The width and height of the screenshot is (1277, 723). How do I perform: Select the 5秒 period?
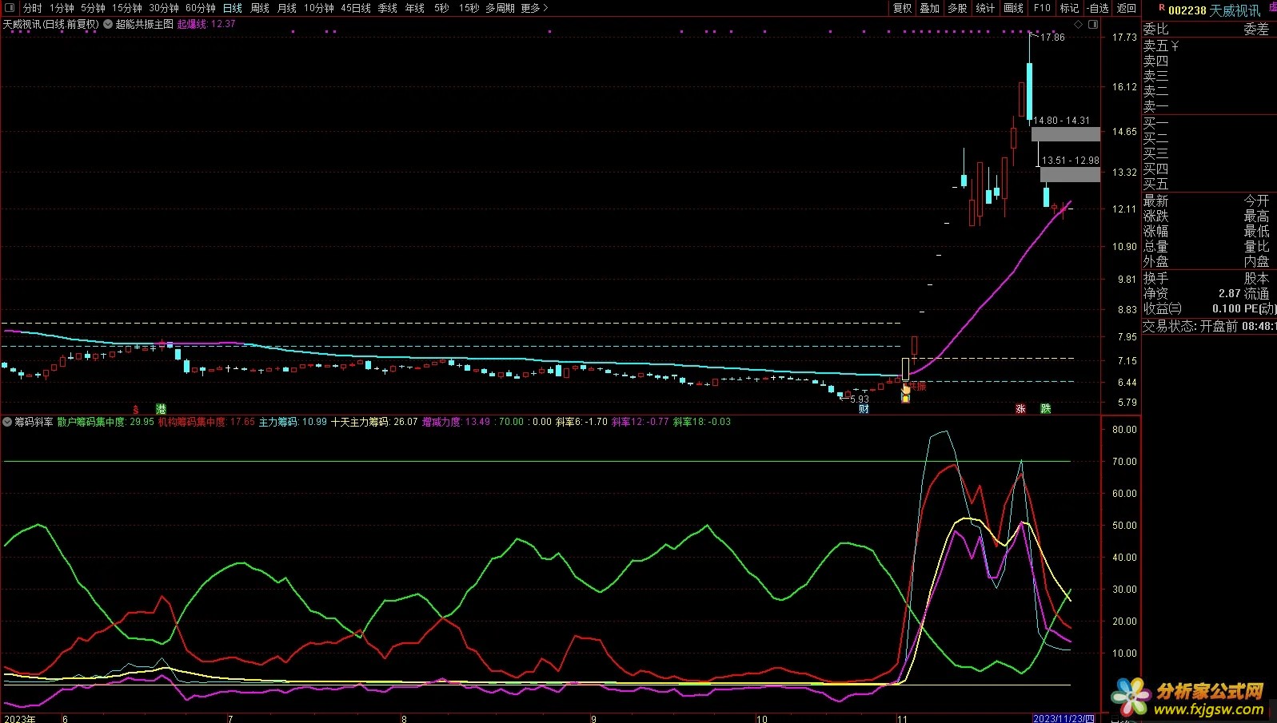coord(441,7)
